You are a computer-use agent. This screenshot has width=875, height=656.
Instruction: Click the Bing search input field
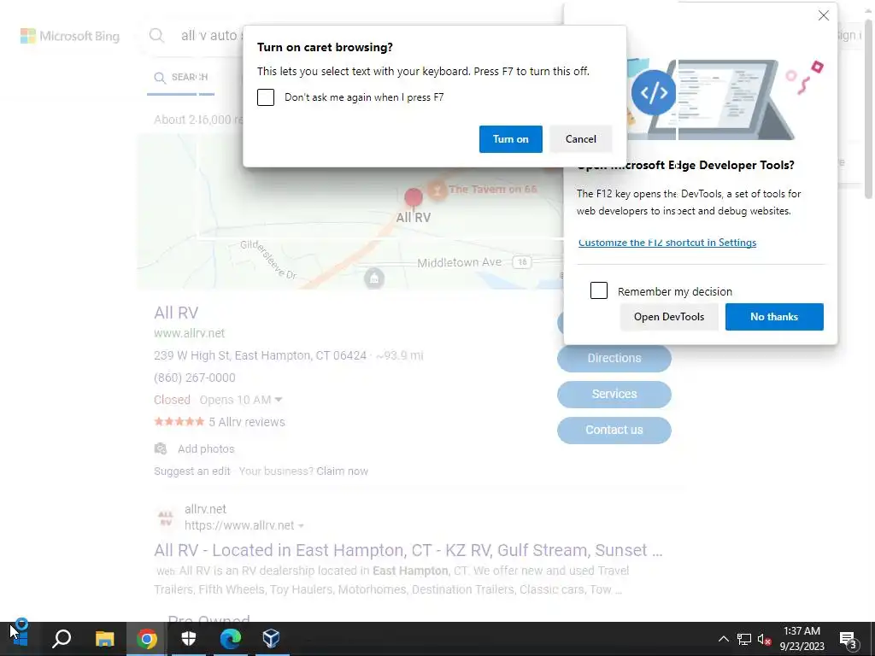[212, 36]
